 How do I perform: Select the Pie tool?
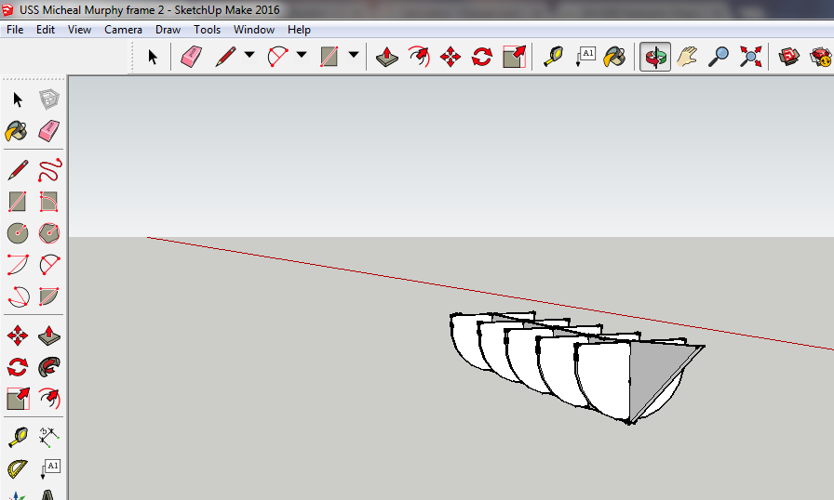pos(49,296)
